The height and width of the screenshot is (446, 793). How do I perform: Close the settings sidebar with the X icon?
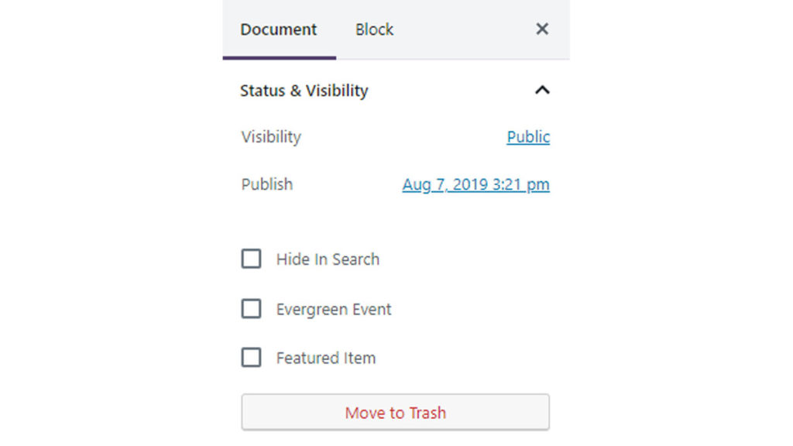click(542, 29)
